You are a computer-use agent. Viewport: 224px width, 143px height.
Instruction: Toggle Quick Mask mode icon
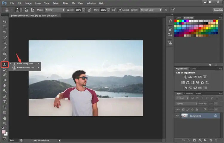point(4,139)
